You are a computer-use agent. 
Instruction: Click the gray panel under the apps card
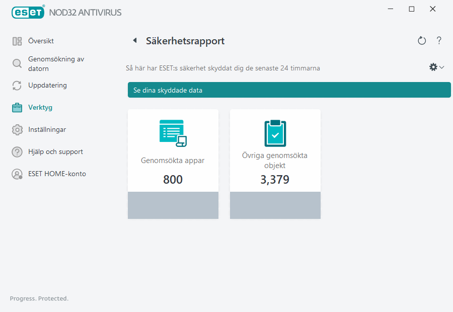(x=173, y=205)
